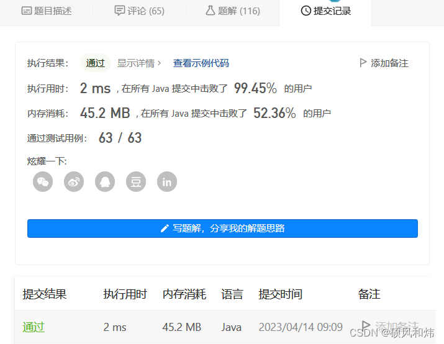Click the large 2 ms runtime value

tap(96, 88)
